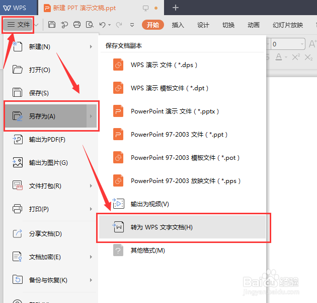Viewport: 317px width, 303px height.
Task: Open the 文件 menu button
Action: pos(19,25)
